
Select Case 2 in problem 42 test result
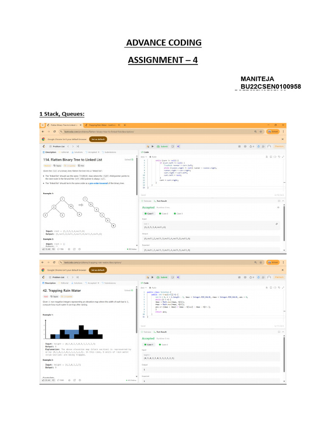point(163,345)
